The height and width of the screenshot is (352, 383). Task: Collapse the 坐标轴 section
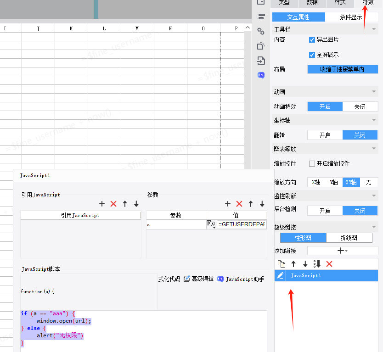point(374,120)
